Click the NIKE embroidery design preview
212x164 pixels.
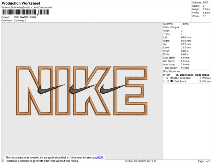tap(82, 91)
